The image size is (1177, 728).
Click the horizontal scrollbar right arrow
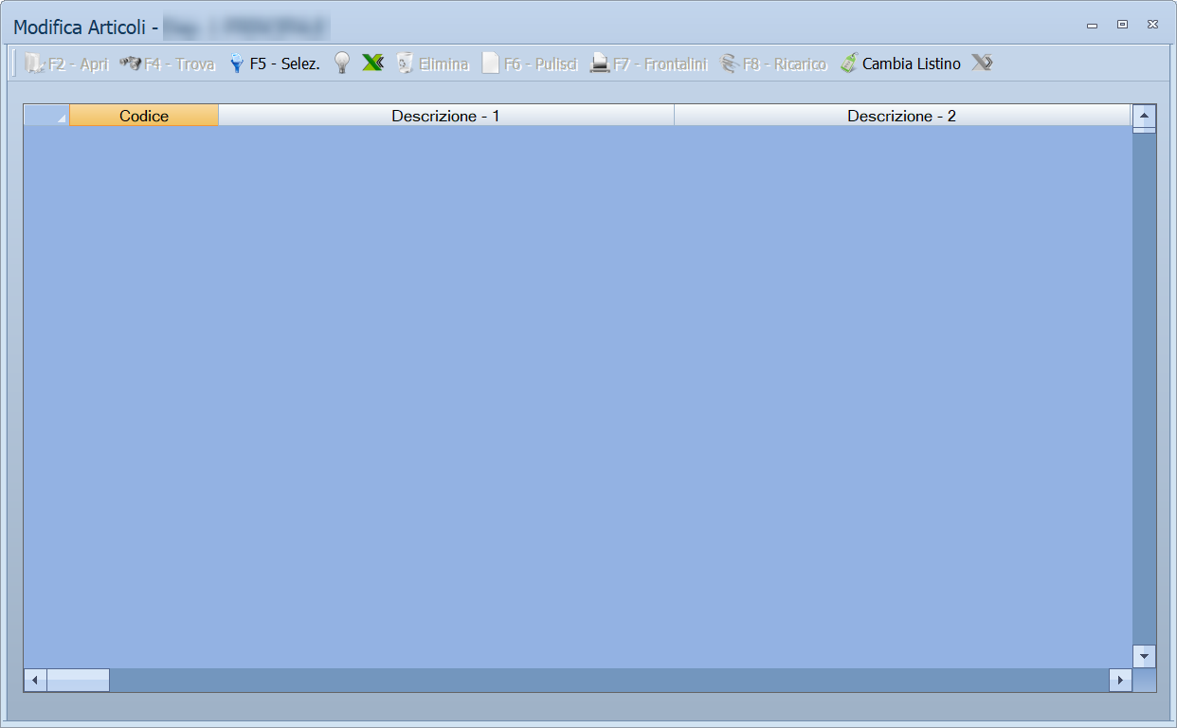(x=1121, y=680)
